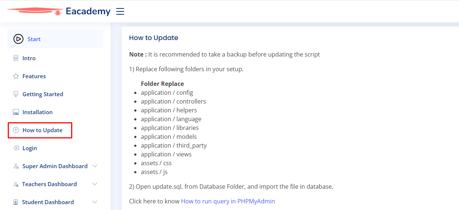Click the Teachers Dashboard user icon

(x=15, y=184)
